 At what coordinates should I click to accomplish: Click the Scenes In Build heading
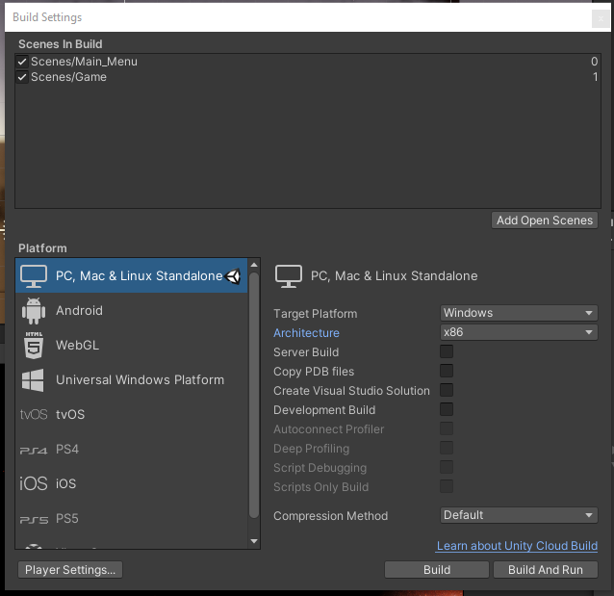click(61, 44)
